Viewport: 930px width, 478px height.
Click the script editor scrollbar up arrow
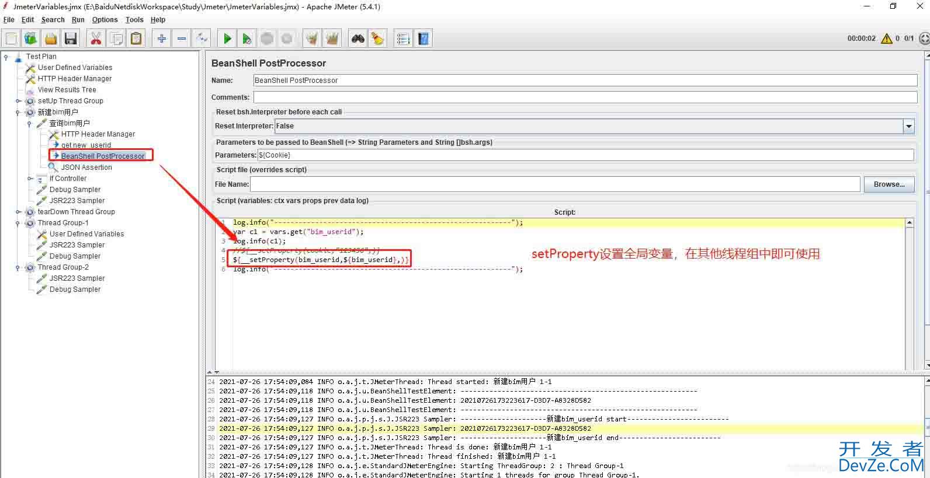point(909,223)
